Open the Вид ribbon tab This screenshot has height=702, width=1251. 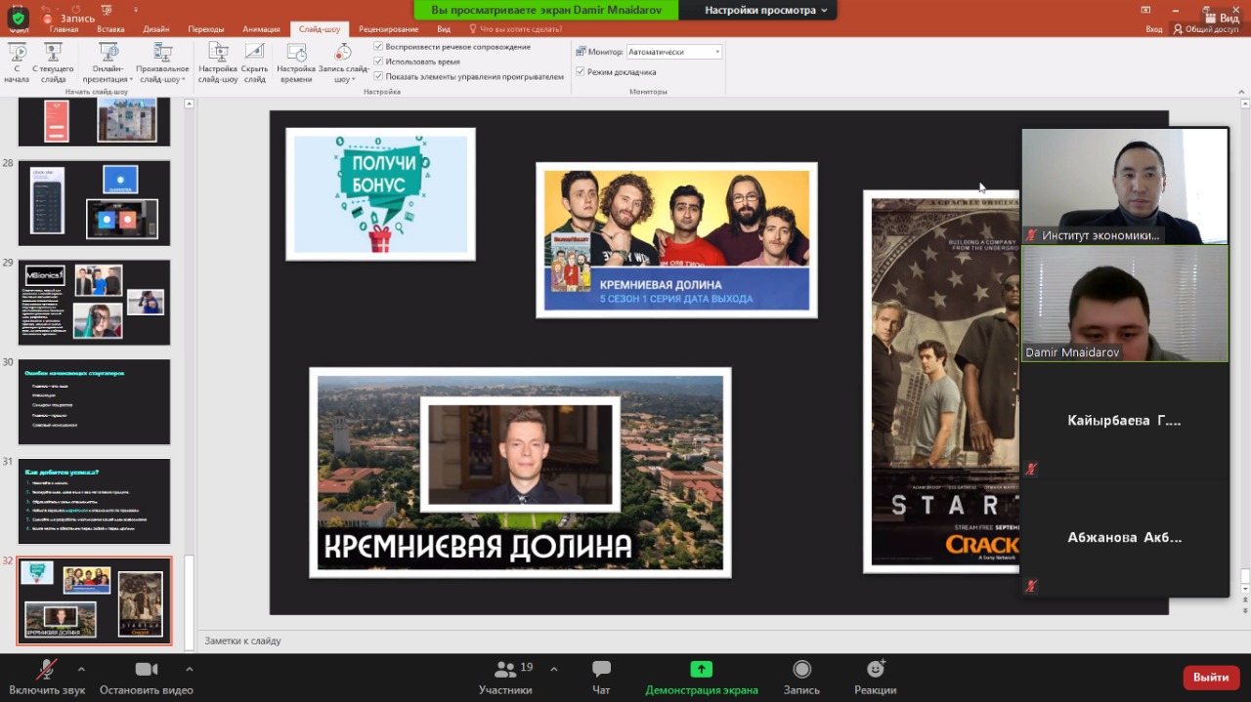[x=444, y=29]
